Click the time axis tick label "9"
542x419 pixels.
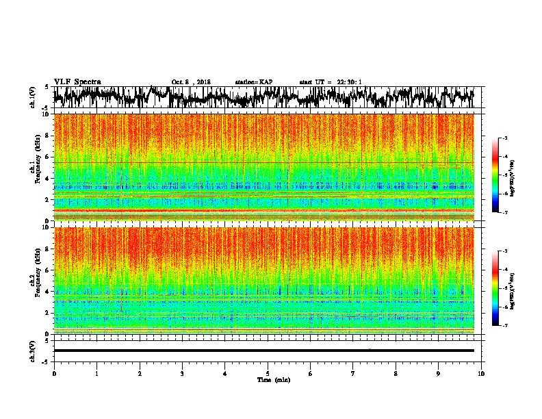[438, 374]
